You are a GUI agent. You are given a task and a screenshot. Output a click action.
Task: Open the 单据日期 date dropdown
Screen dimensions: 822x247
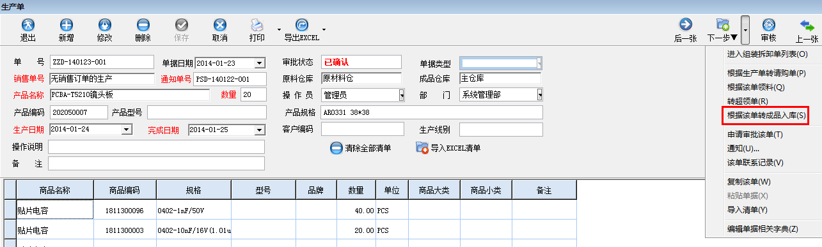(x=260, y=63)
